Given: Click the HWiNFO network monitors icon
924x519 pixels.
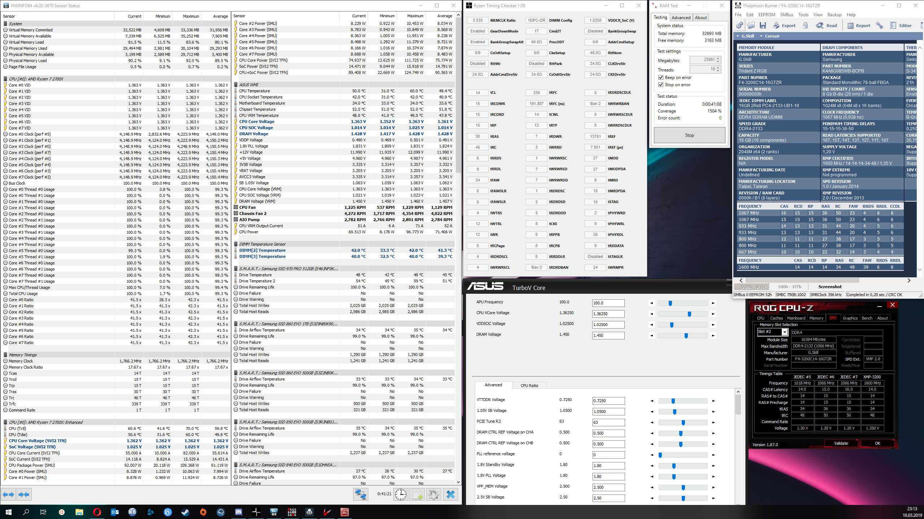Looking at the screenshot, I should tap(360, 494).
